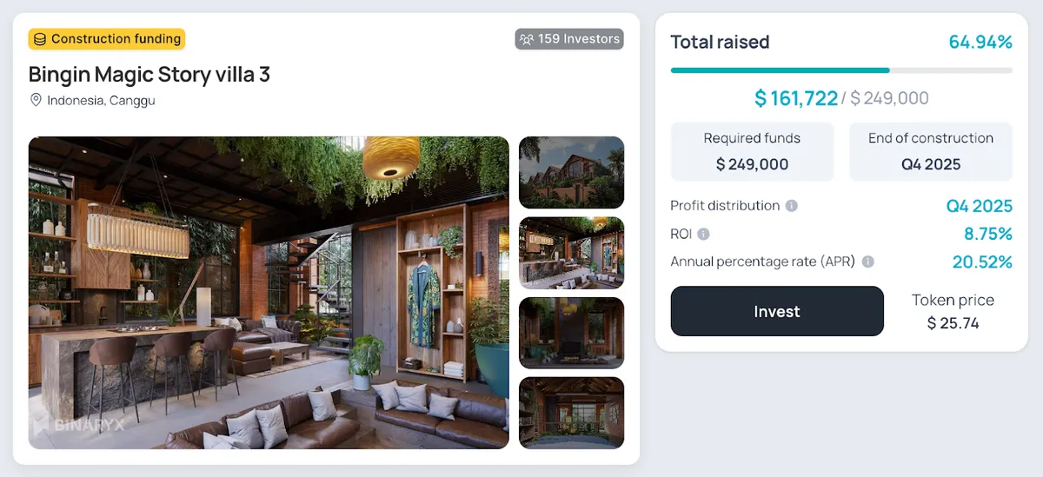
Task: Click the info icon beside ROI
Action: coord(703,234)
